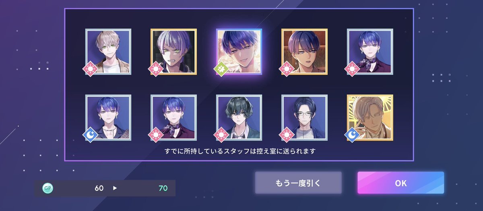Select the GP currency icon
The width and height of the screenshot is (483, 211).
click(x=48, y=188)
